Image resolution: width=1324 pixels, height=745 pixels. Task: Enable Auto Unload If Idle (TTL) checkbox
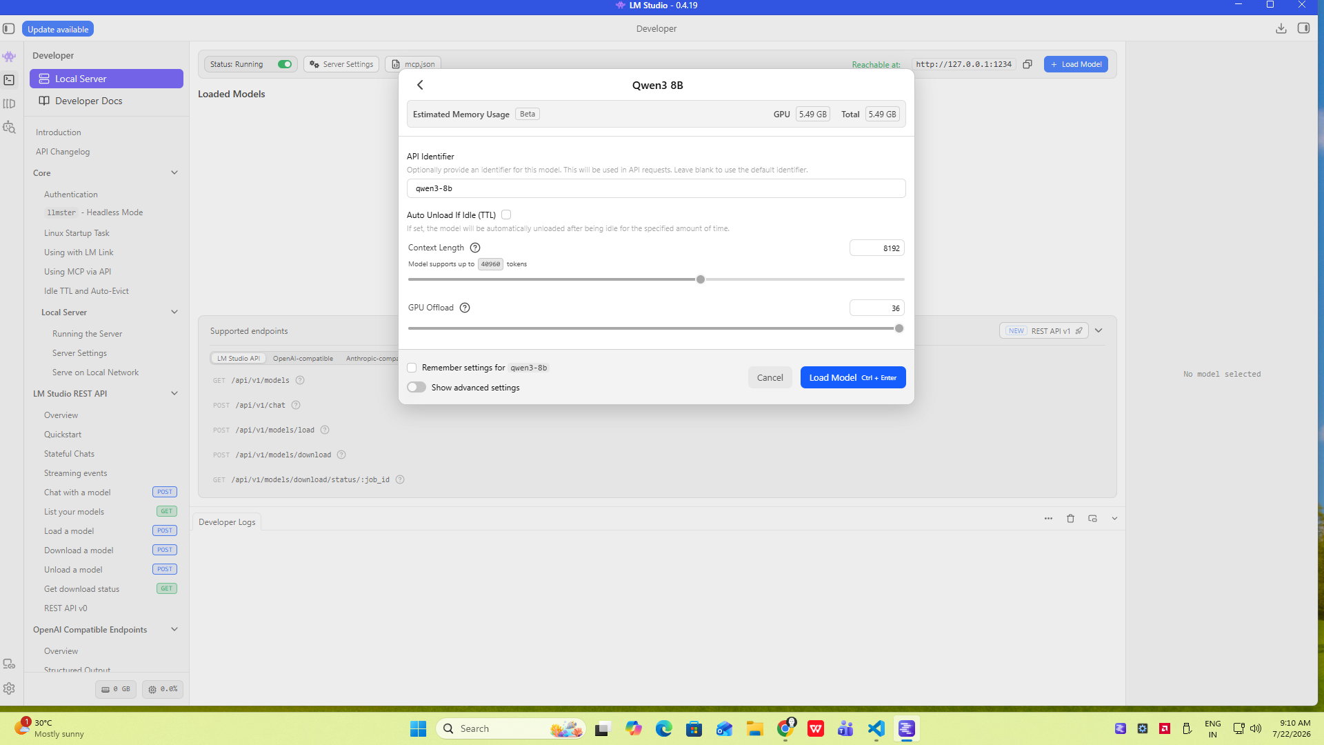[506, 215]
